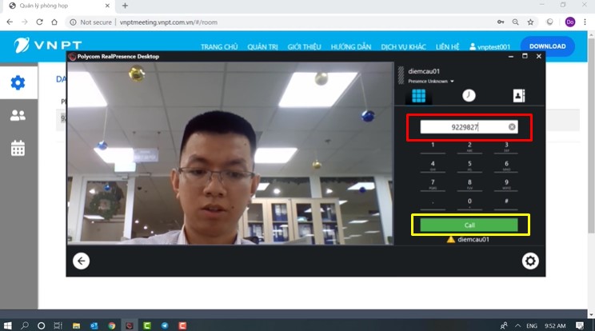
Task: Dial digit 6 on keypad
Action: (x=506, y=165)
